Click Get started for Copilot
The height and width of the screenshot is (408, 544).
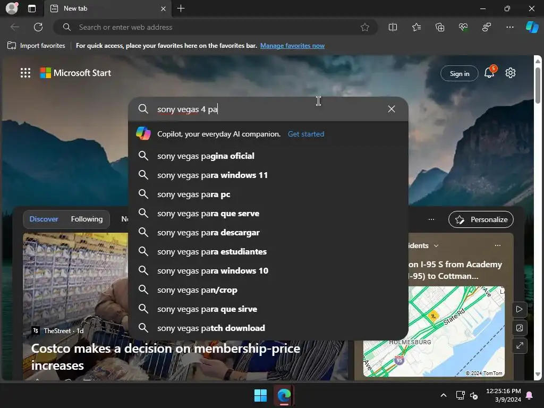[x=305, y=134]
